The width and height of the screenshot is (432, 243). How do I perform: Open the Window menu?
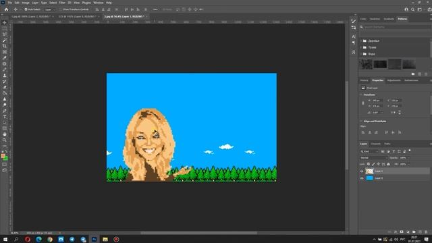tap(98, 3)
